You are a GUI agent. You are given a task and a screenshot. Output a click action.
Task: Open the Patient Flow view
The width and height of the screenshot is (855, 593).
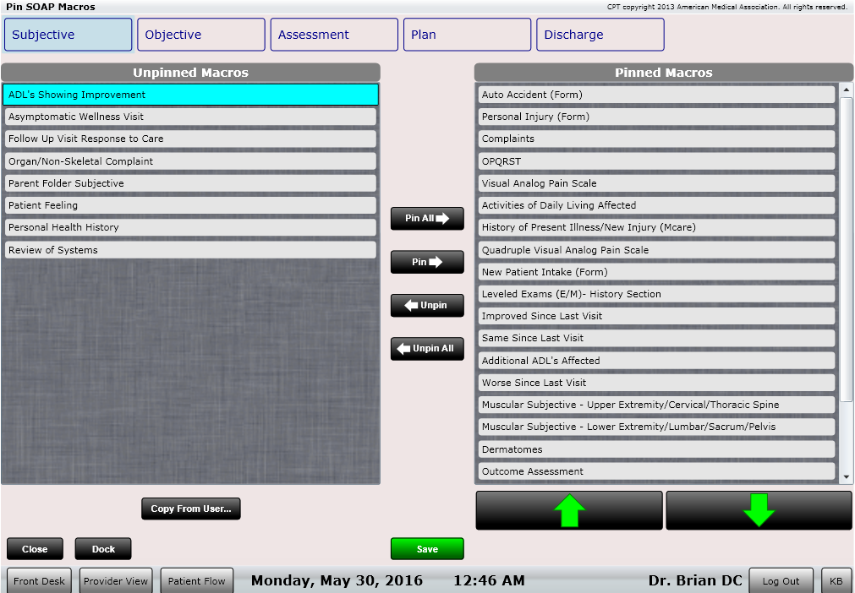[x=196, y=581]
